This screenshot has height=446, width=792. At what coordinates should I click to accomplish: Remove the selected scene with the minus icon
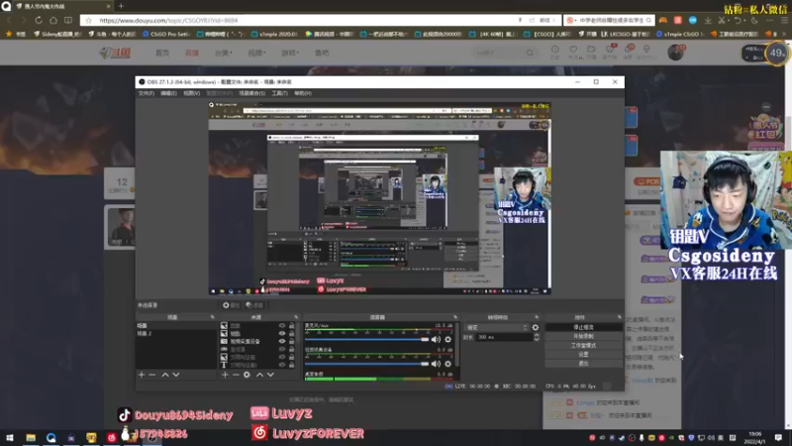[152, 375]
